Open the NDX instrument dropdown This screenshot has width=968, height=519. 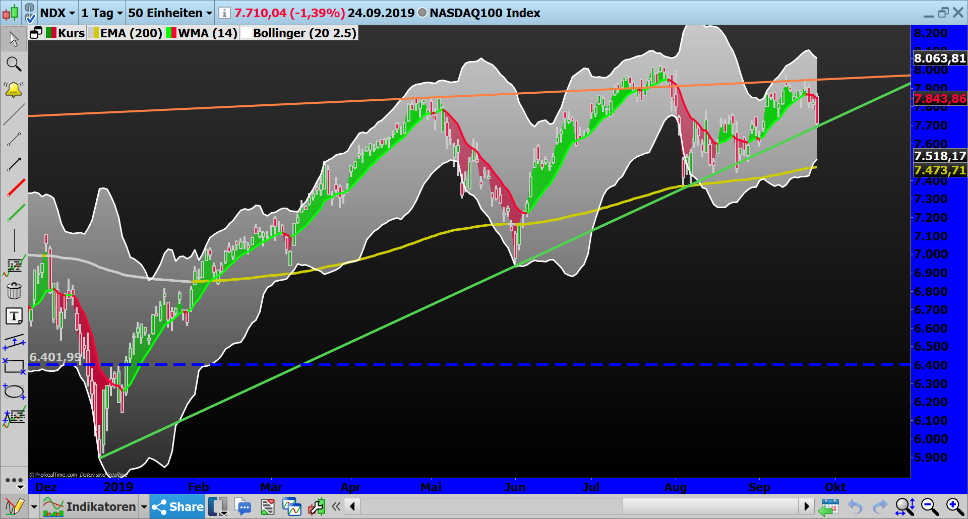coord(56,13)
